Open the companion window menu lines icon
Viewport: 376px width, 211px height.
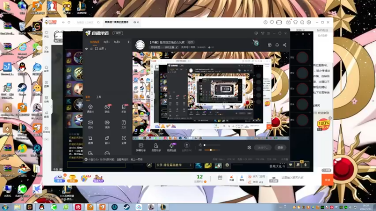click(x=268, y=33)
